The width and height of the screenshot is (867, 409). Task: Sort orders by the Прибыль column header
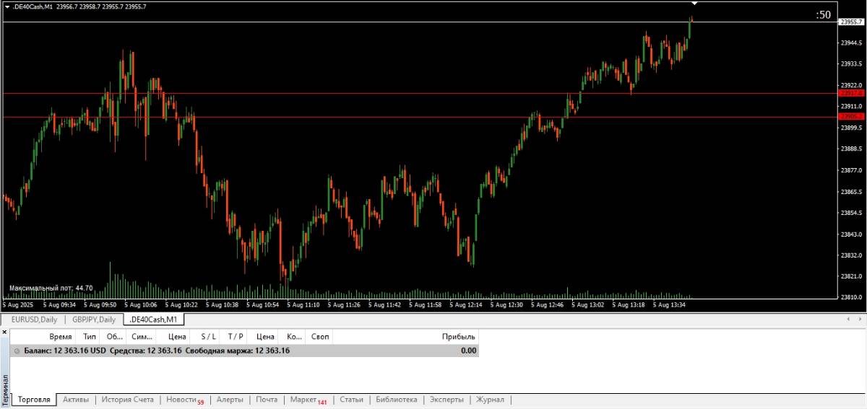(x=459, y=337)
